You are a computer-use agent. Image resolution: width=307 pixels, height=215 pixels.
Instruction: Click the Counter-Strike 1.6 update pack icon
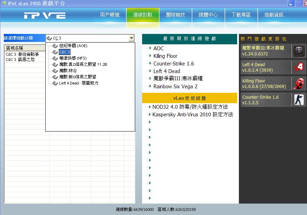tap(299, 100)
